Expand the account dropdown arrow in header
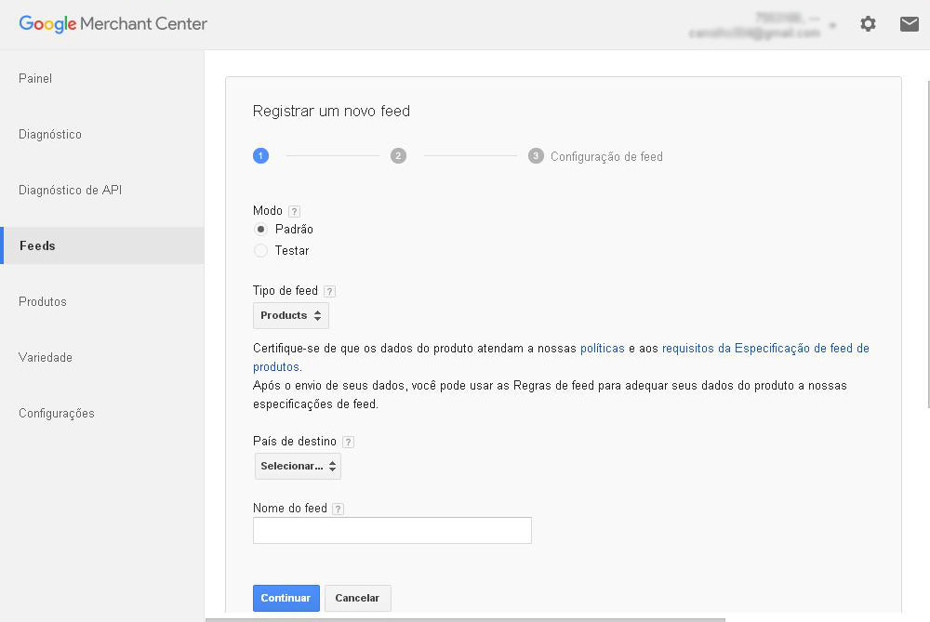930x622 pixels. [x=831, y=25]
